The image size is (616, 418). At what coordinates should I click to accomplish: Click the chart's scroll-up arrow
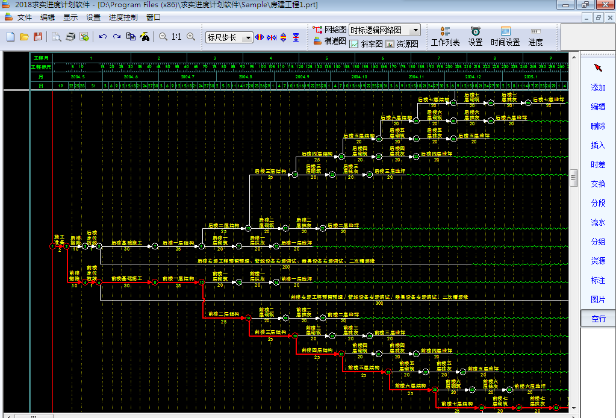[574, 57]
